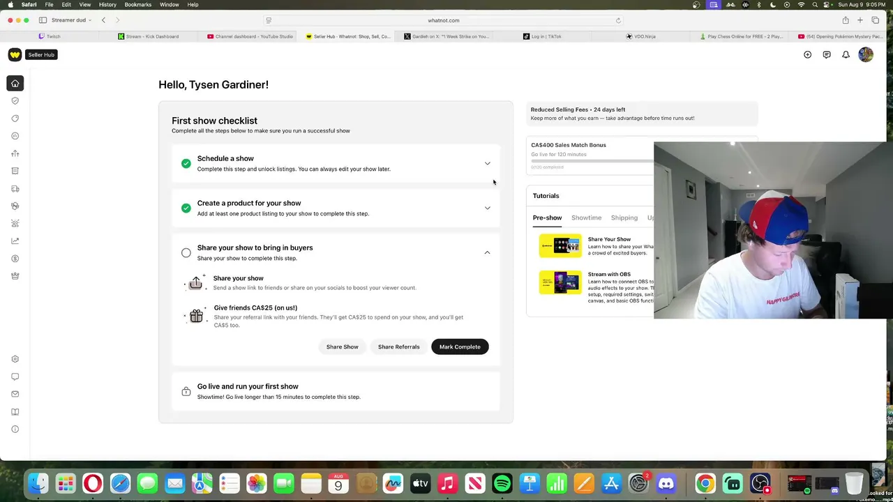Switch to the Showtime tutorials tab
This screenshot has width=893, height=502.
pyautogui.click(x=586, y=218)
